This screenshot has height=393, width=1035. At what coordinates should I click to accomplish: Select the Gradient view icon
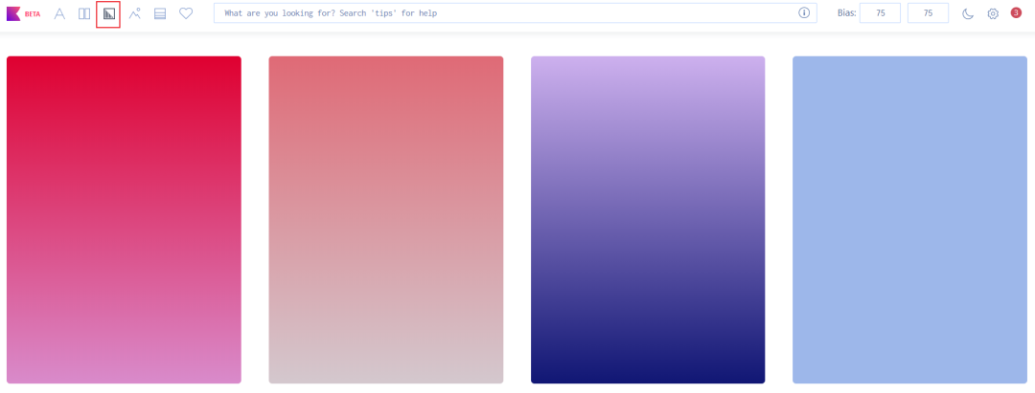[108, 13]
